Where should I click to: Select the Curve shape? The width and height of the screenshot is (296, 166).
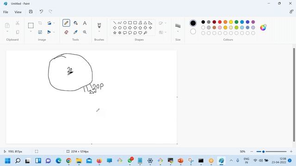pos(120,23)
